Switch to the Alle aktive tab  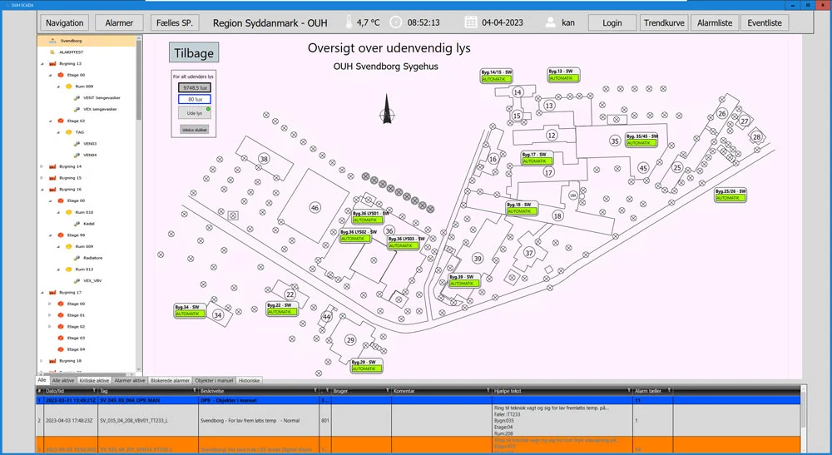[x=63, y=381]
